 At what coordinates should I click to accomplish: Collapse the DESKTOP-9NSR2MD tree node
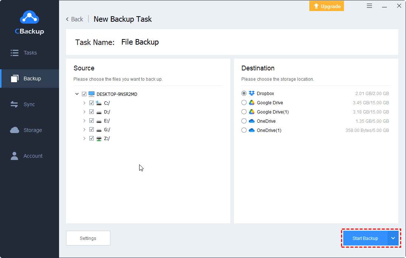click(77, 94)
